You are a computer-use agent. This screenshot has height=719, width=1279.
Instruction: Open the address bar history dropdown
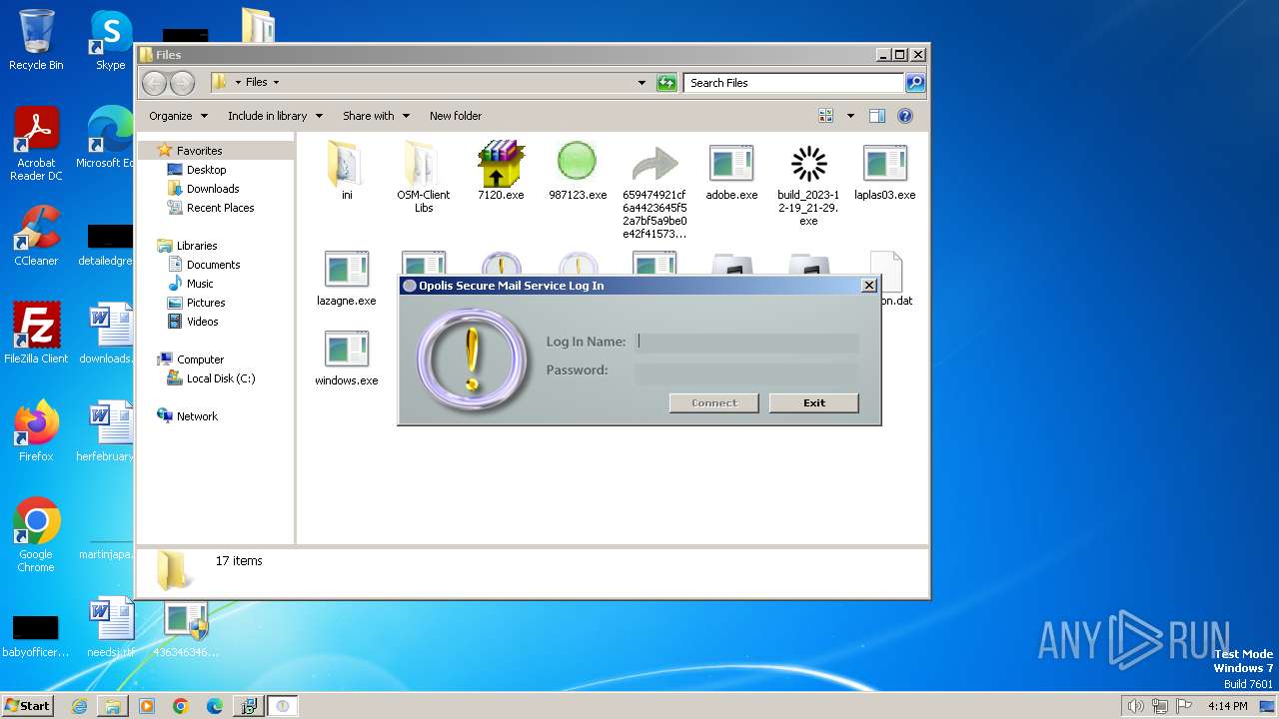(x=641, y=83)
